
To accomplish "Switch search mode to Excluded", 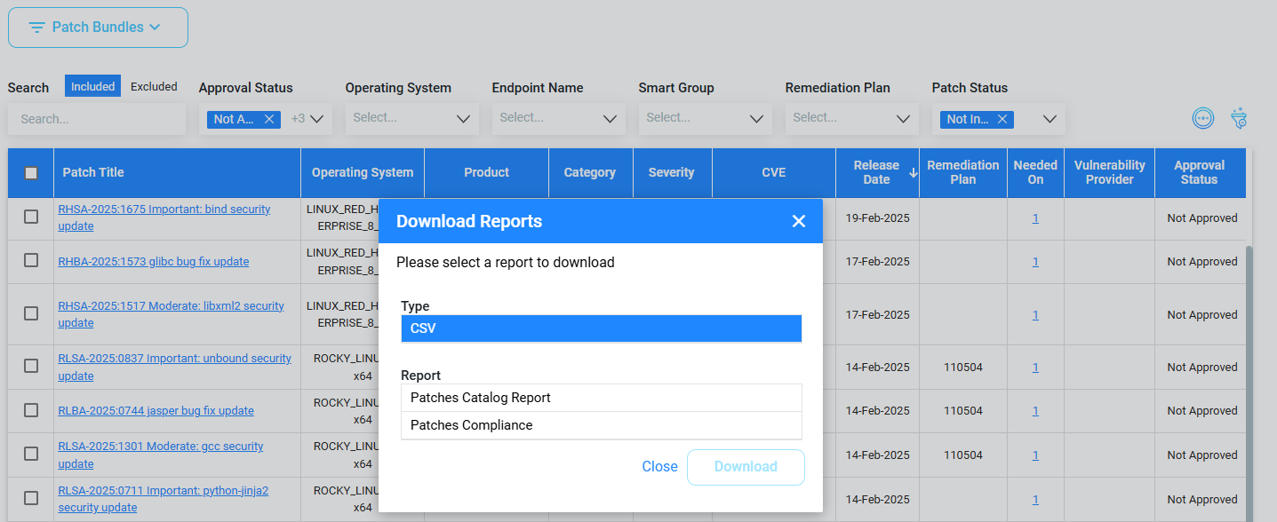I will [x=154, y=86].
